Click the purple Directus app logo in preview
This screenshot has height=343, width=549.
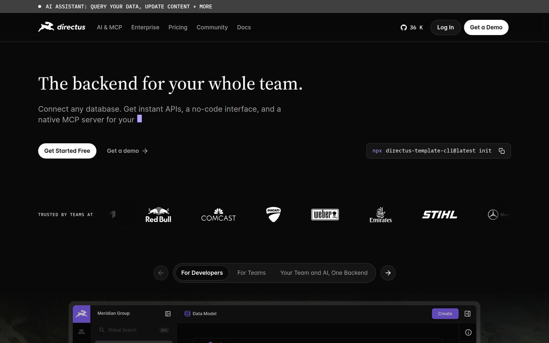(82, 314)
